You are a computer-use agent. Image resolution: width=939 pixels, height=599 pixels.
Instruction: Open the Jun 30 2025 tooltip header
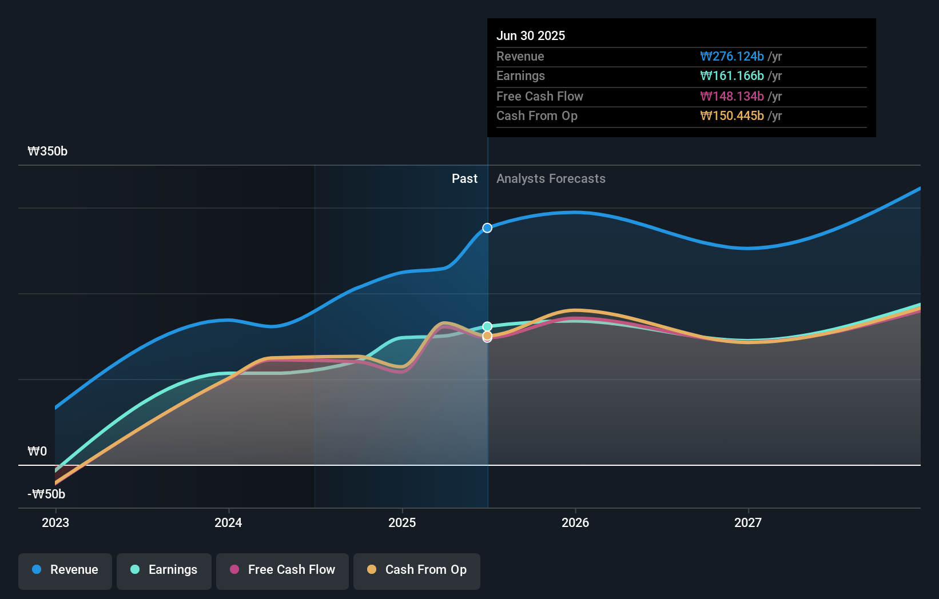click(531, 35)
